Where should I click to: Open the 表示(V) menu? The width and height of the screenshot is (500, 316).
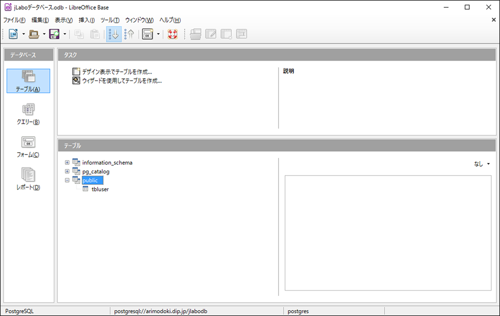tap(64, 20)
